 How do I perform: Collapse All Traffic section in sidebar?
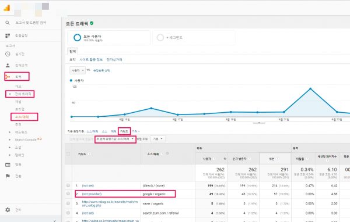click(9, 94)
